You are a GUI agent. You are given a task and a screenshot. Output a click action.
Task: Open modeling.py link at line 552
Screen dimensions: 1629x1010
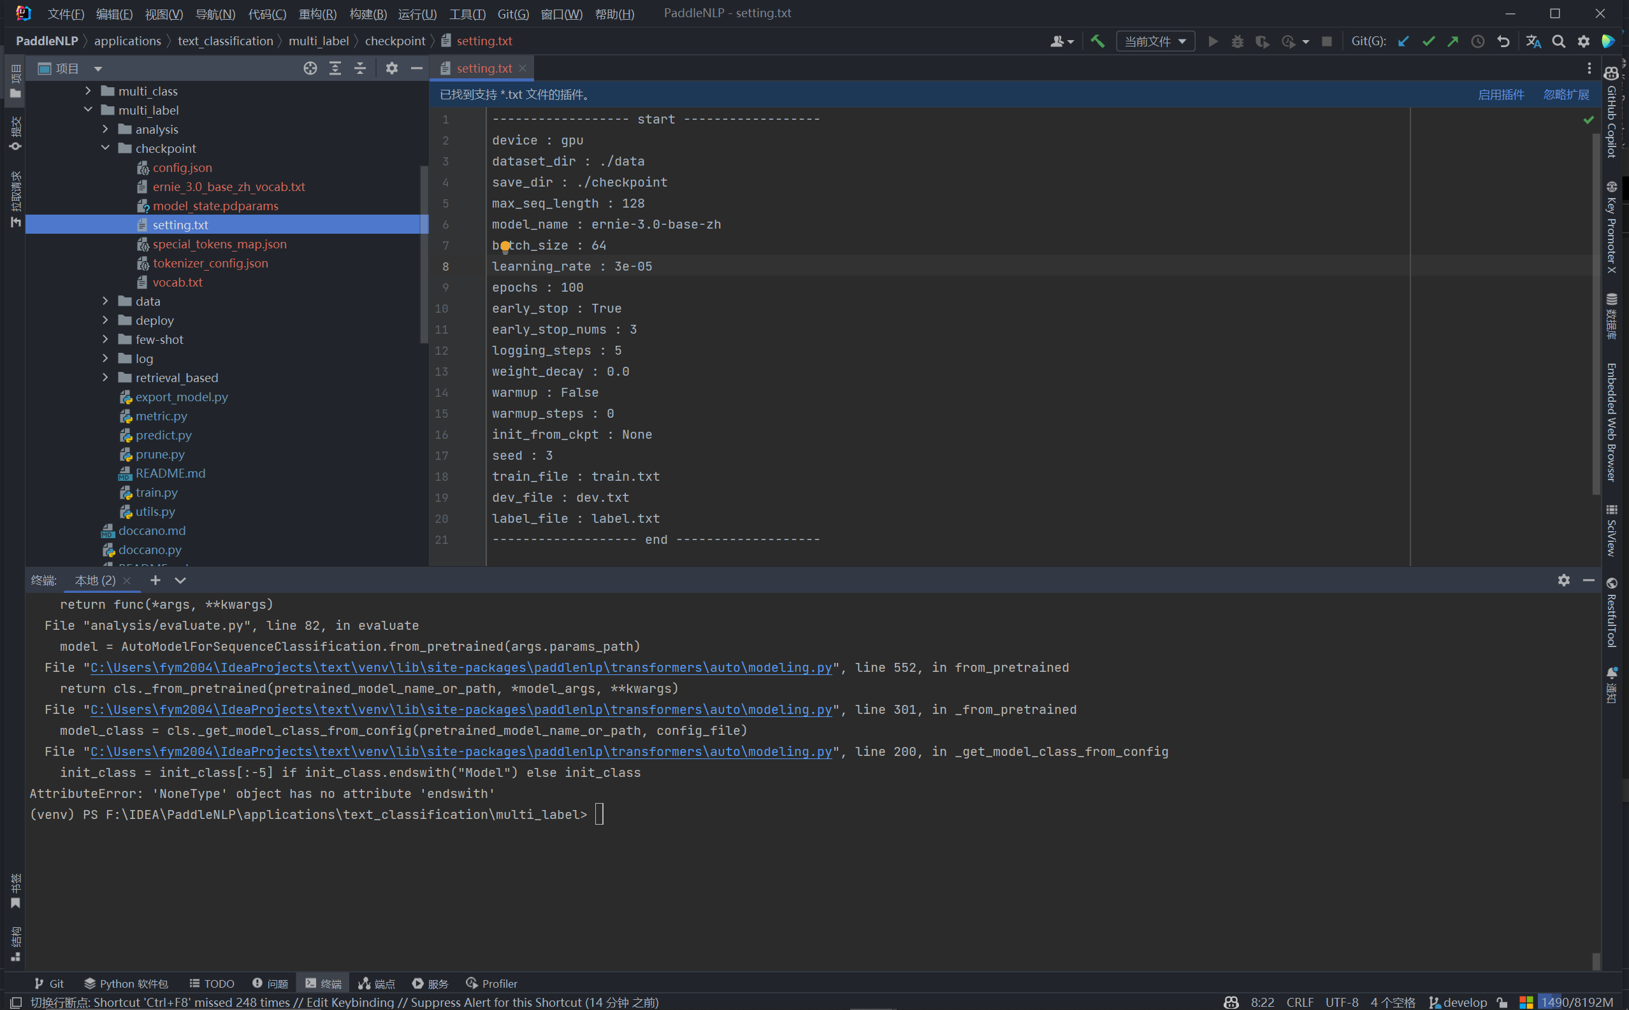pyautogui.click(x=461, y=667)
